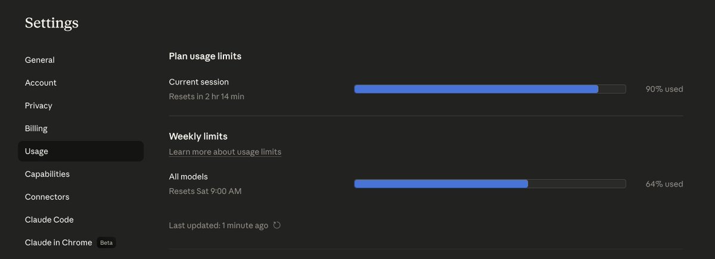The width and height of the screenshot is (715, 259).
Task: Click the Last updated timestamp text
Action: pyautogui.click(x=219, y=226)
